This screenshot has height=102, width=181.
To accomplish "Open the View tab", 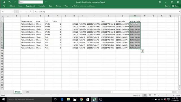I will click(66, 6).
